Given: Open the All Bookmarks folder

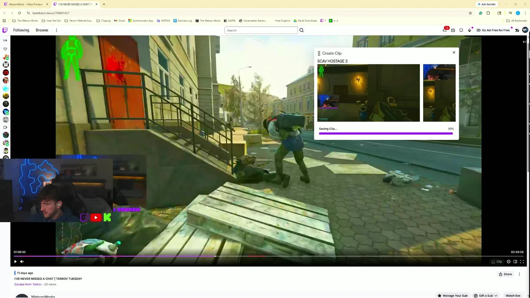Looking at the screenshot, I should tap(516, 21).
